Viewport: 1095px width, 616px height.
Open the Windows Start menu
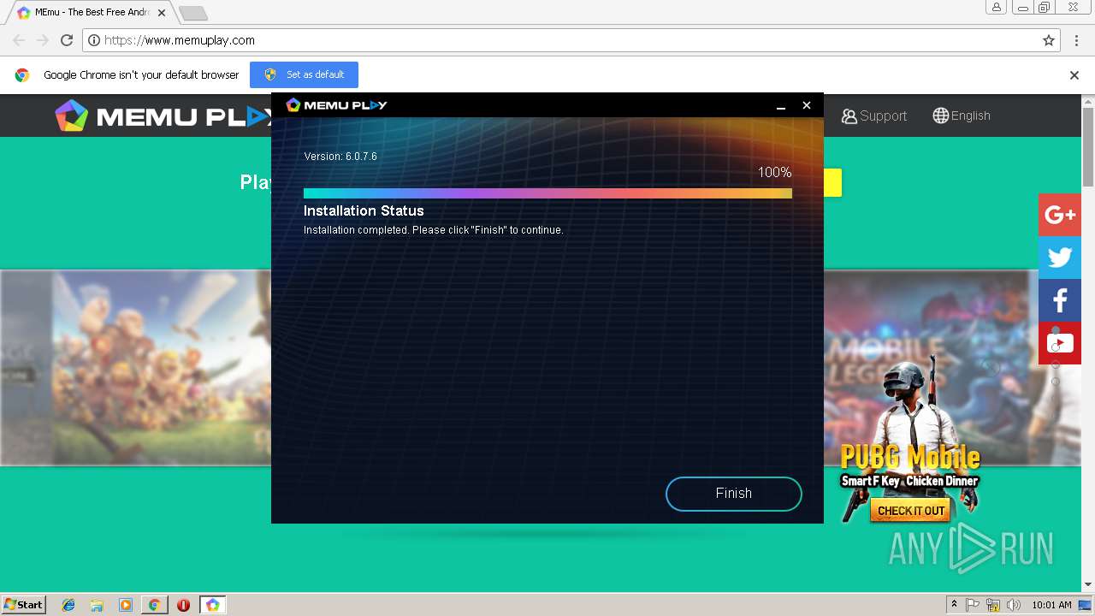[24, 605]
